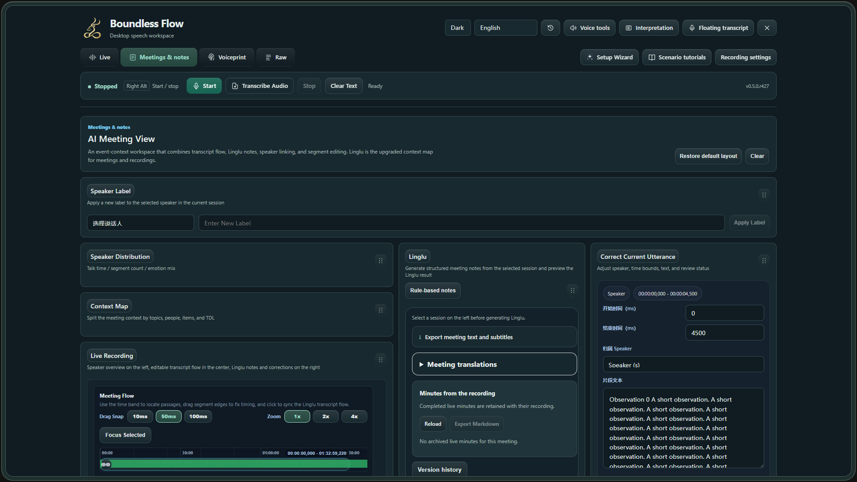
Task: Click grip icon on Correct Current Utterance
Action: point(764,261)
